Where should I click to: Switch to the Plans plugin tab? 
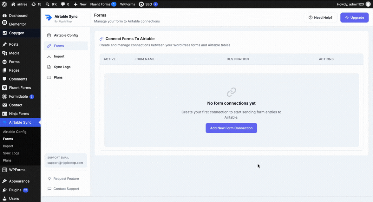click(x=66, y=77)
